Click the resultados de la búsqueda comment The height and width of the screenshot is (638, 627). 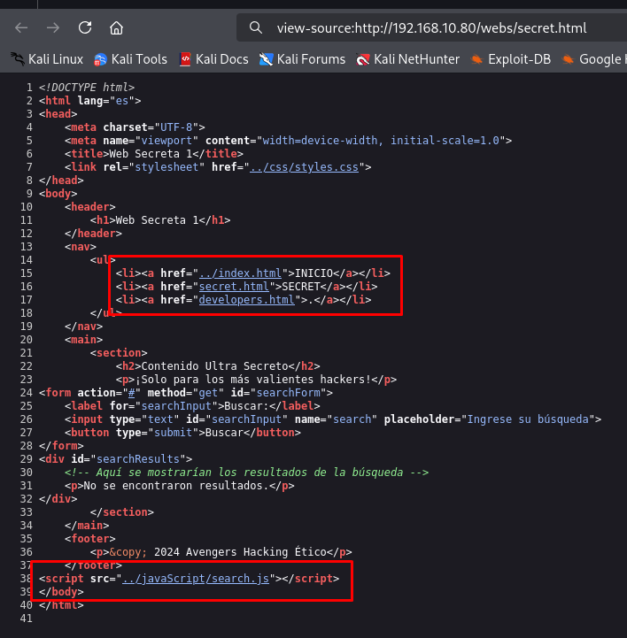(246, 473)
